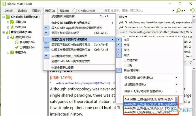The image size is (196, 116).
Task: Select 自定义生词本复制与导出格式 menu entry
Action: tap(79, 40)
